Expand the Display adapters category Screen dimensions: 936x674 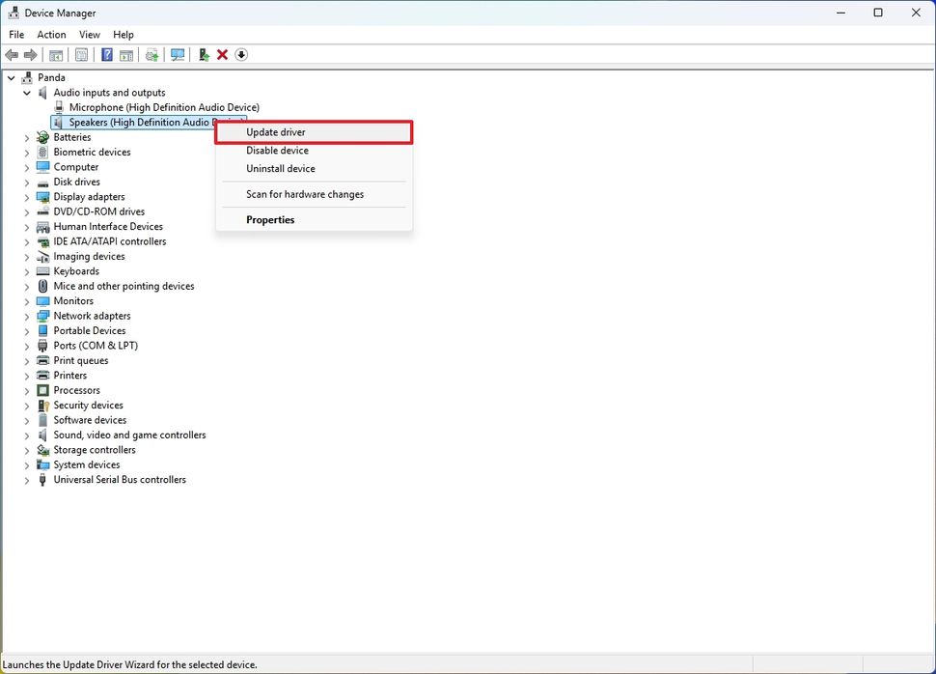click(27, 196)
